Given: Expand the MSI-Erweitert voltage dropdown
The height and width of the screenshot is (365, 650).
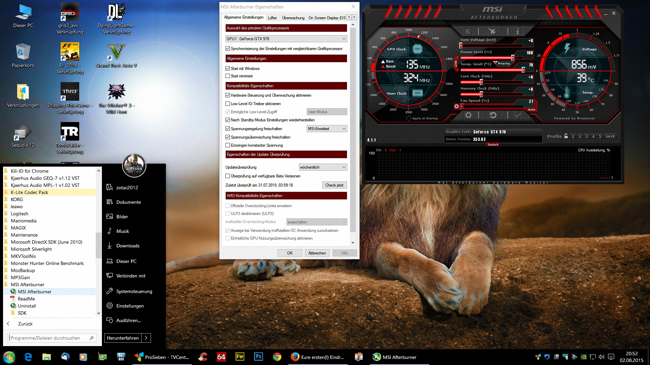Looking at the screenshot, I should pos(327,129).
